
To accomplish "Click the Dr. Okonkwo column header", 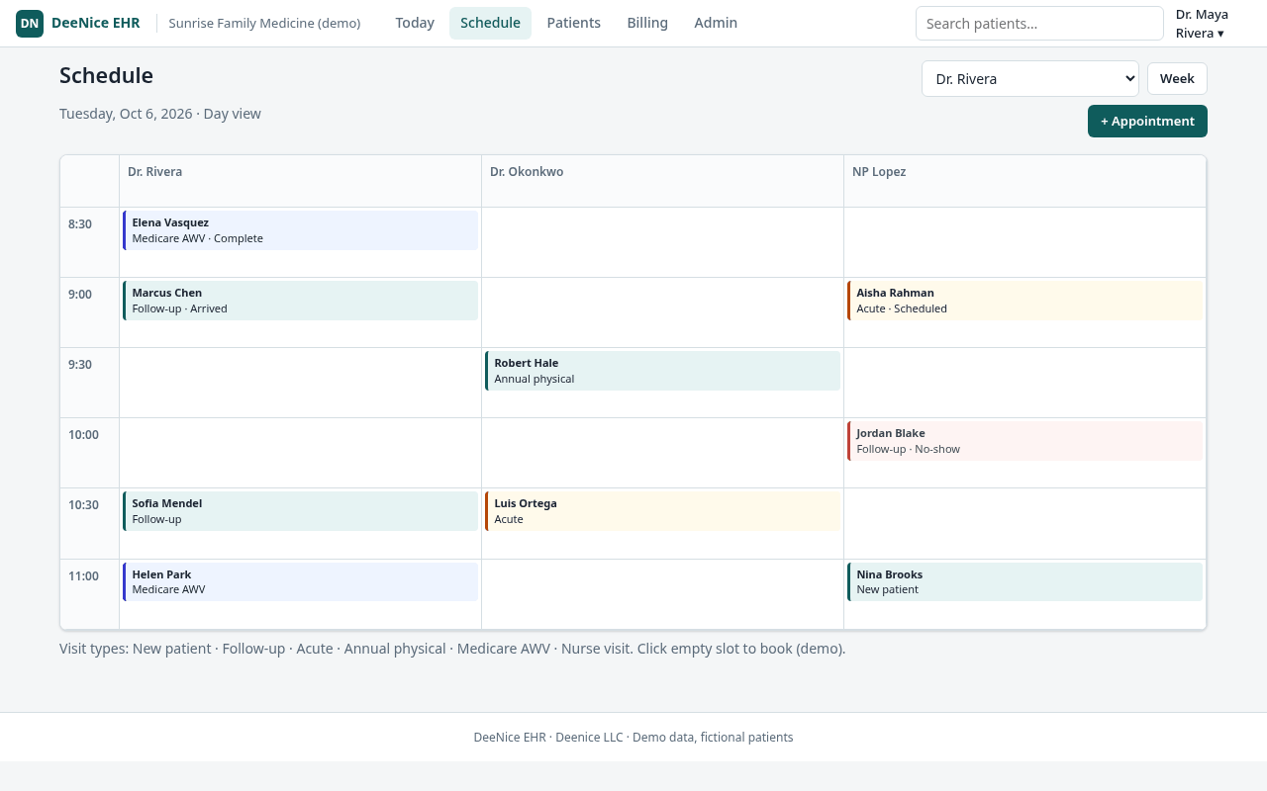I will pos(662,181).
